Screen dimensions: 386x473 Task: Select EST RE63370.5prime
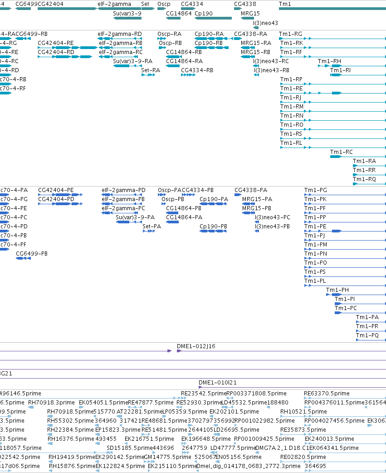(327, 394)
